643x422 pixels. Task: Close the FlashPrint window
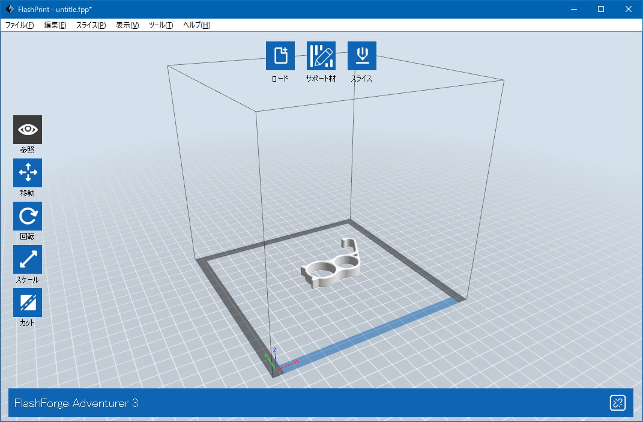tap(628, 9)
